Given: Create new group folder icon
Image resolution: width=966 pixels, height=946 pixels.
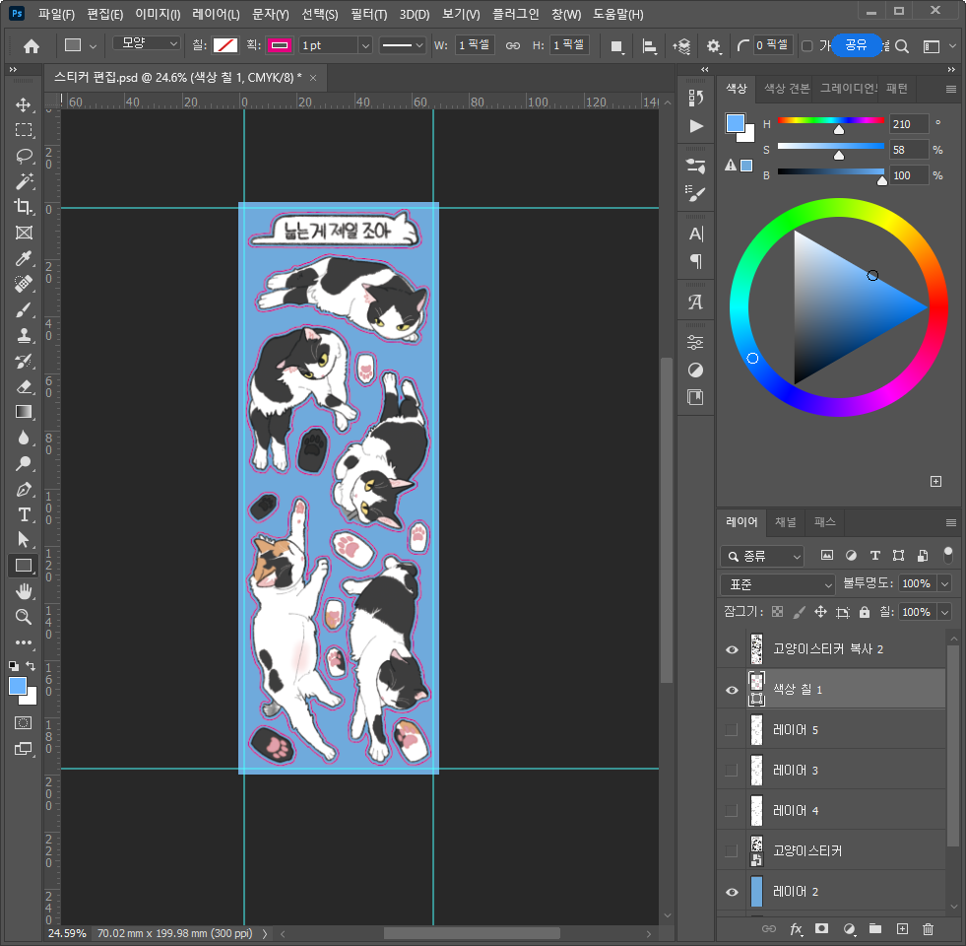Looking at the screenshot, I should pyautogui.click(x=875, y=928).
